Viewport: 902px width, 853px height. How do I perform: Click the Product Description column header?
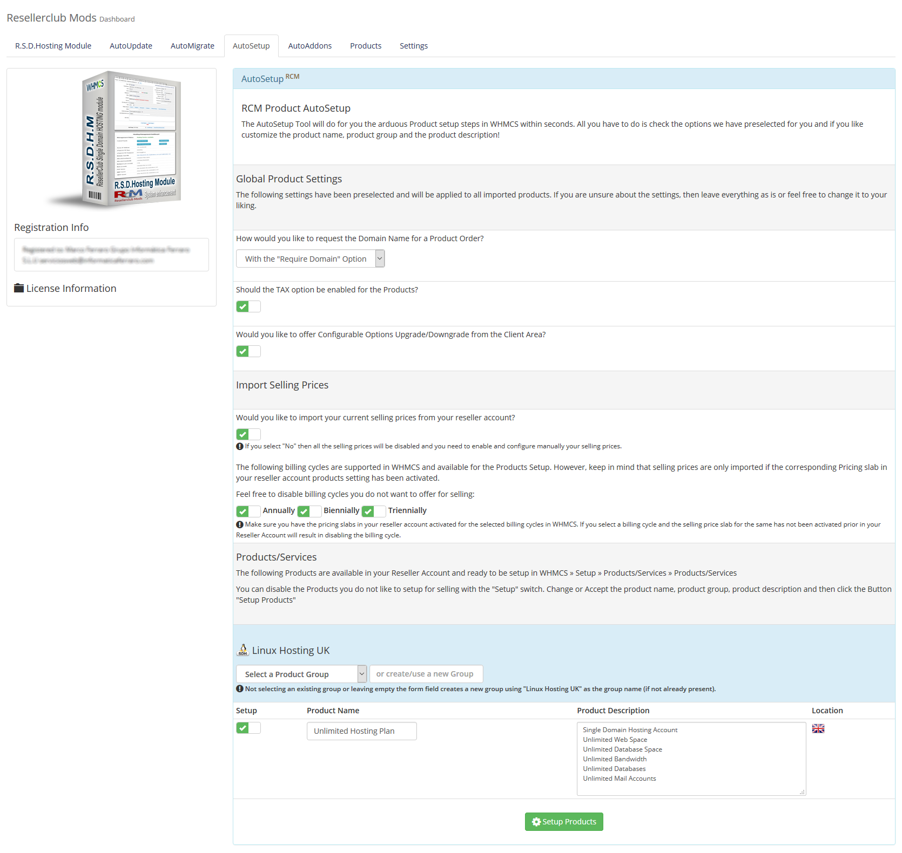click(x=613, y=711)
